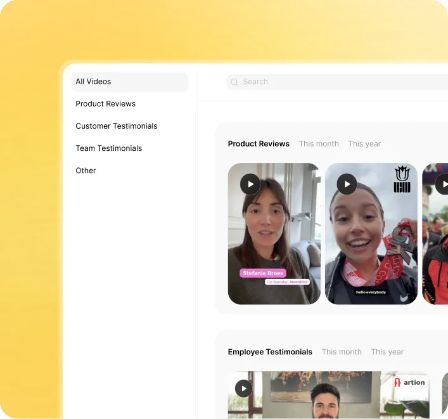Filter Employee Testimonials by This month

coord(342,352)
